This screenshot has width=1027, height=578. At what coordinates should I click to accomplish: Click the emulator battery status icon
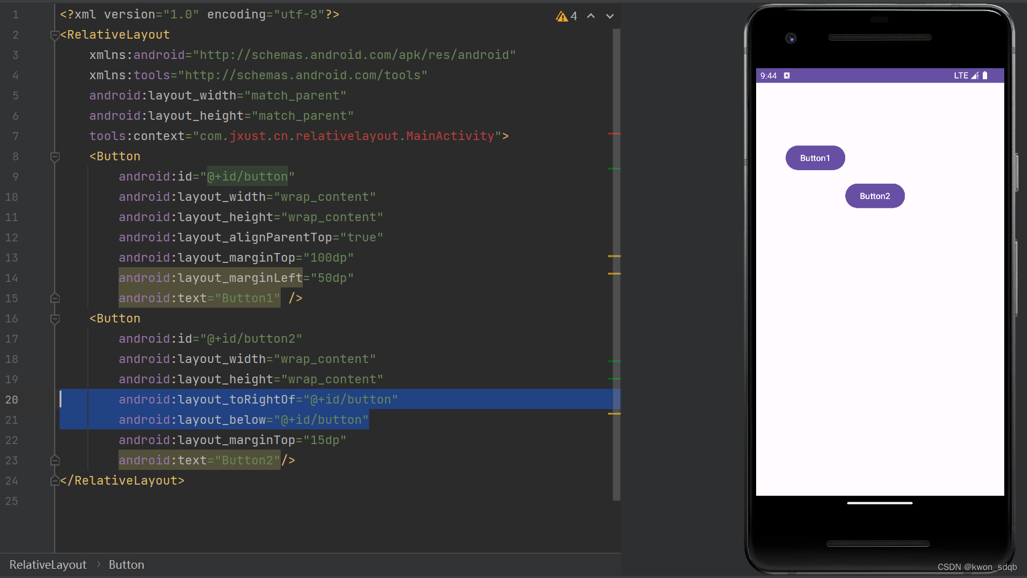click(x=985, y=76)
